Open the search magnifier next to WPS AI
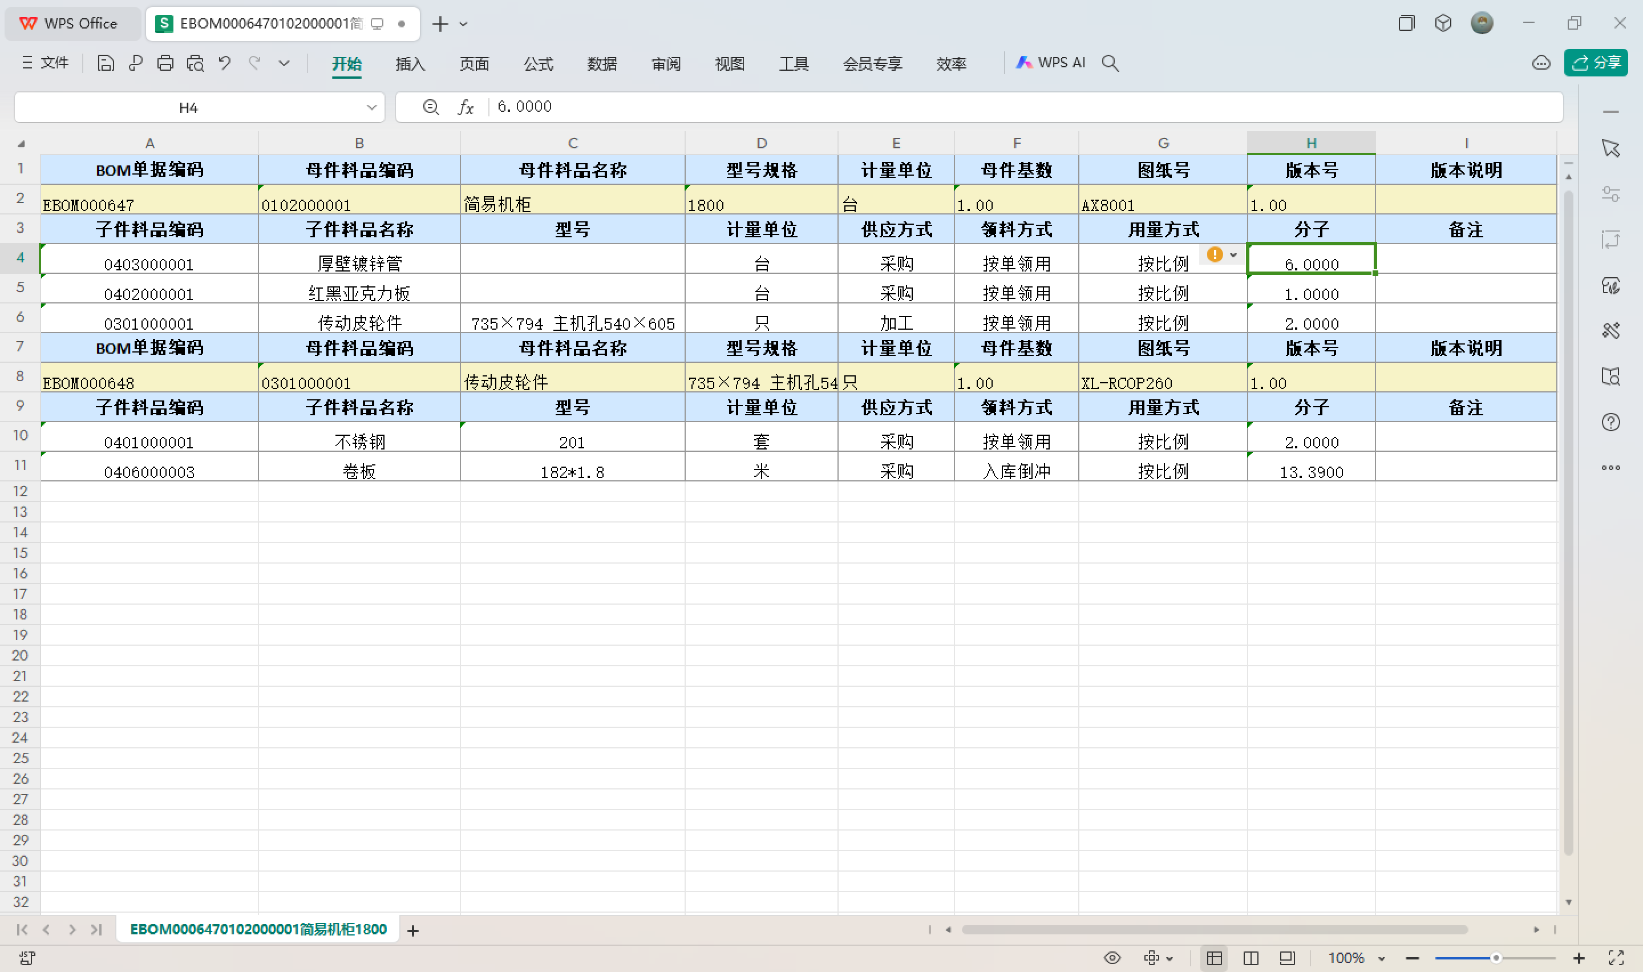 tap(1110, 63)
